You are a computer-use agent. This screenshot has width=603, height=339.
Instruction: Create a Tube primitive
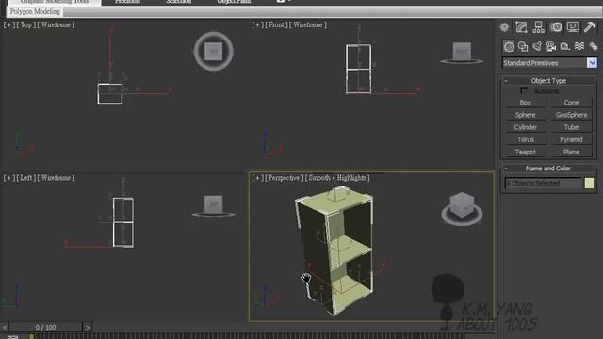point(571,127)
